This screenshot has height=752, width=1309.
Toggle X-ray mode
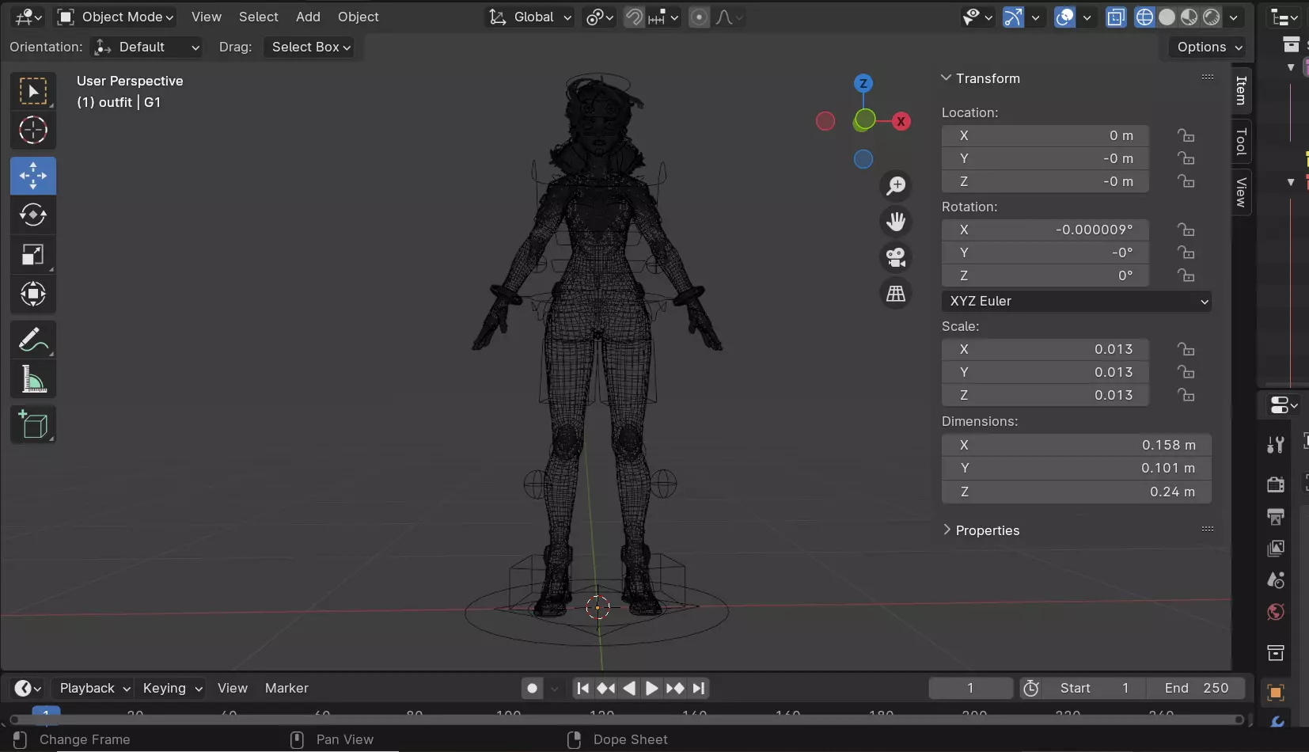click(1116, 17)
